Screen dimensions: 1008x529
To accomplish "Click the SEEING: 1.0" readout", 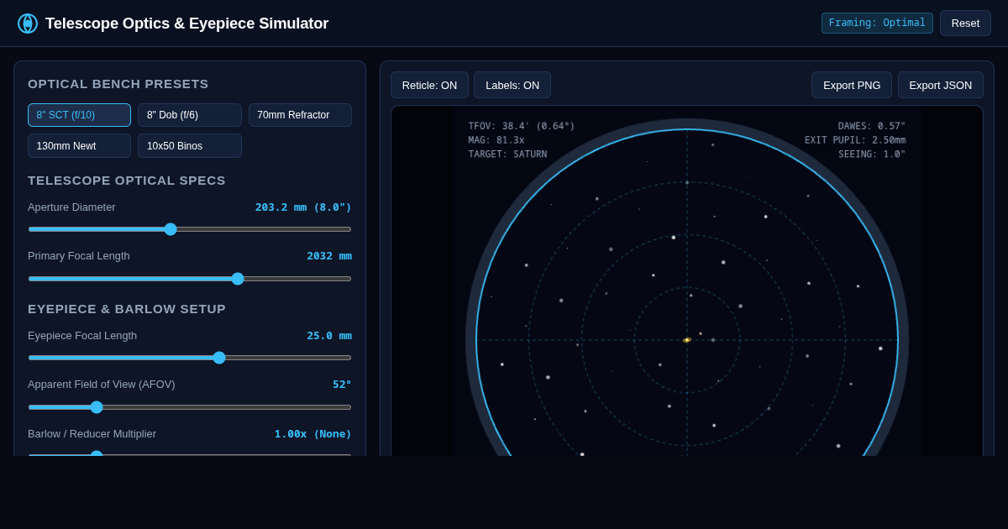I will (872, 155).
